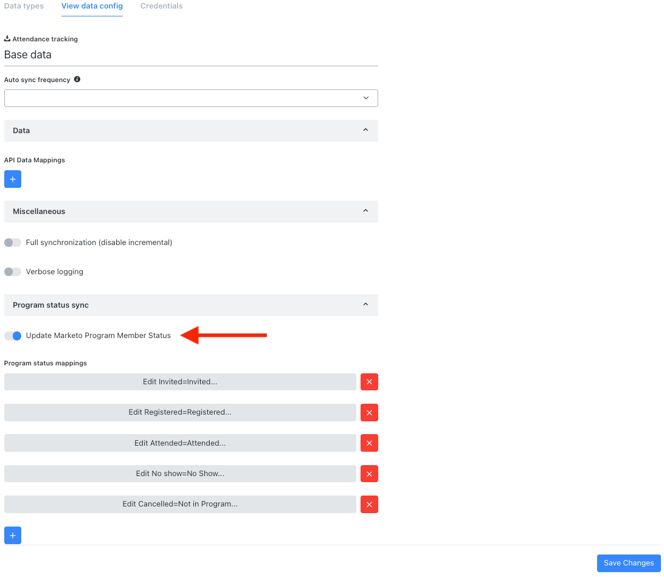Click the Attendance tracking download icon

pyautogui.click(x=7, y=38)
